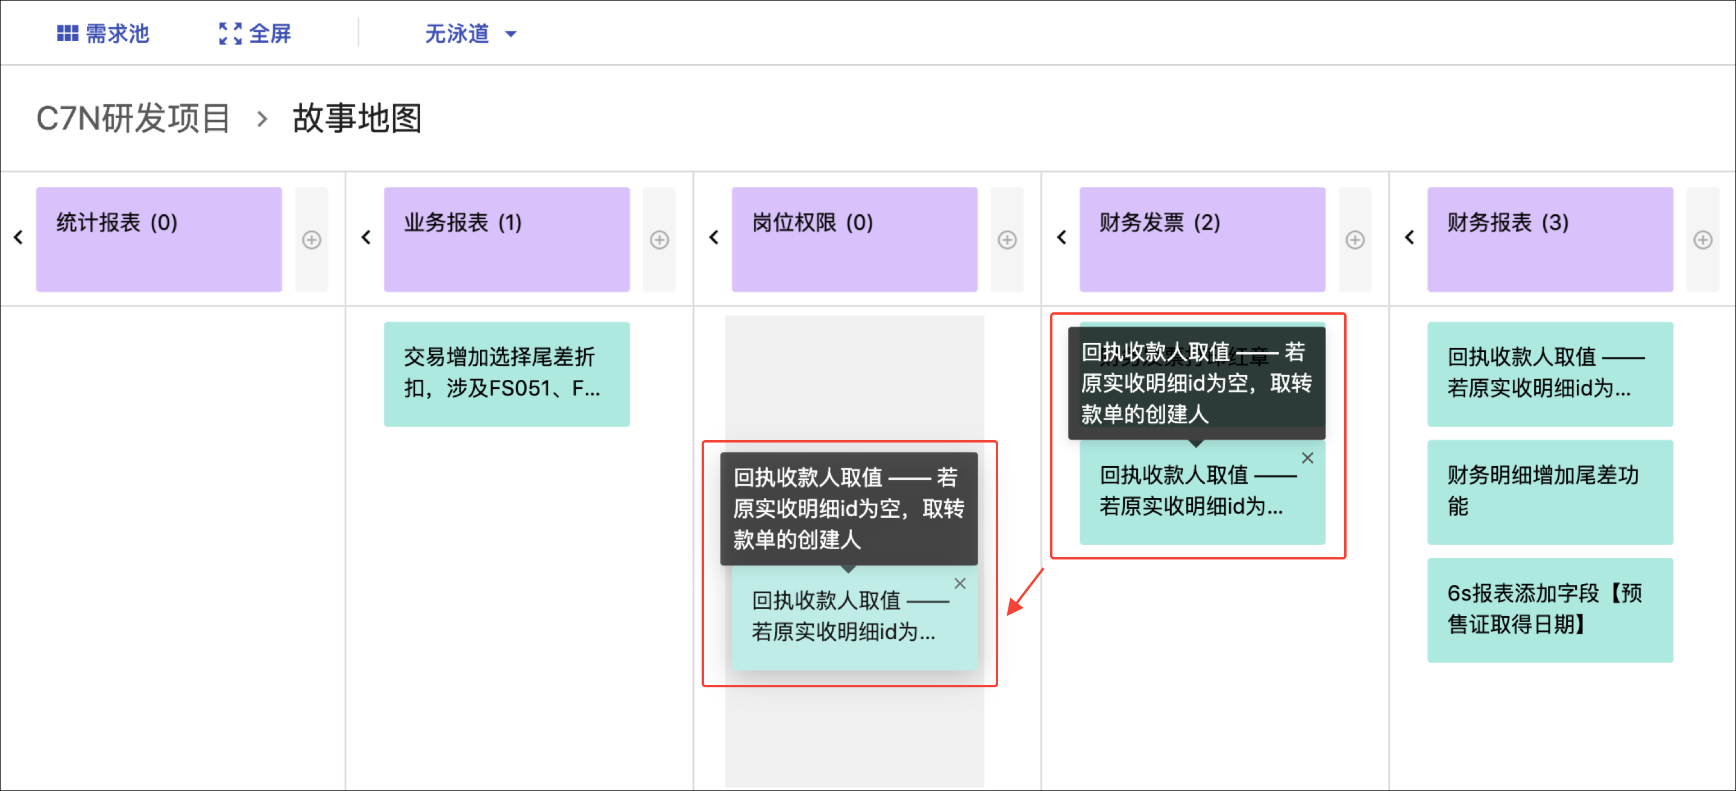Screen dimensions: 1736x791
Task: Add item next to 业务报表 column
Action: [x=659, y=240]
